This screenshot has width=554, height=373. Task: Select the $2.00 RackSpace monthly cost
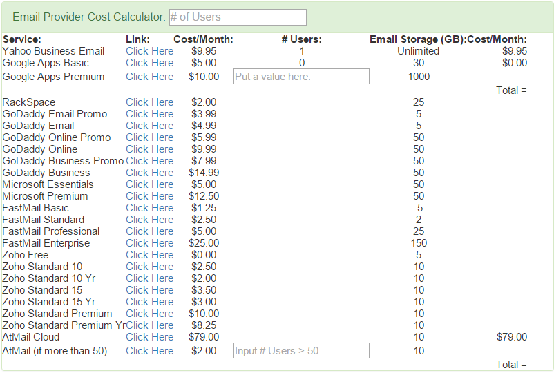(204, 102)
